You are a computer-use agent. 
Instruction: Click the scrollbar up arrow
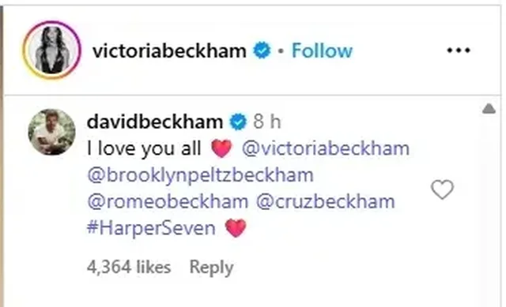pyautogui.click(x=489, y=109)
